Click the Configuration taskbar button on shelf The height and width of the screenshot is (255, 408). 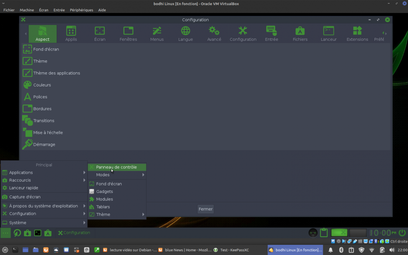pyautogui.click(x=74, y=233)
